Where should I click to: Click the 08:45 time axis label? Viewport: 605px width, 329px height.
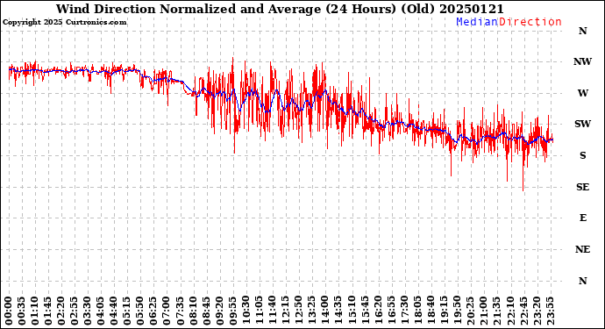206,311
